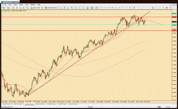Toggle the Expert Advisors button
Viewport: 178px width, 109px height.
(51, 8)
